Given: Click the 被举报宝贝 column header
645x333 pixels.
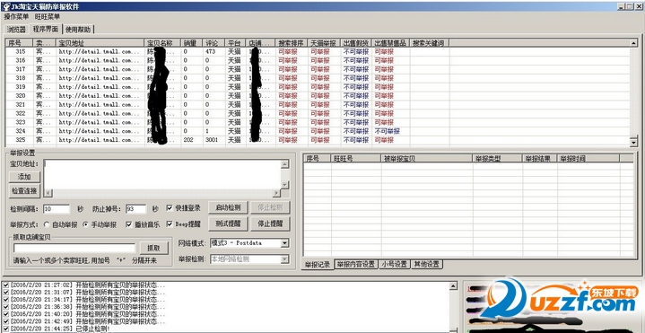Looking at the screenshot, I should (427, 159).
